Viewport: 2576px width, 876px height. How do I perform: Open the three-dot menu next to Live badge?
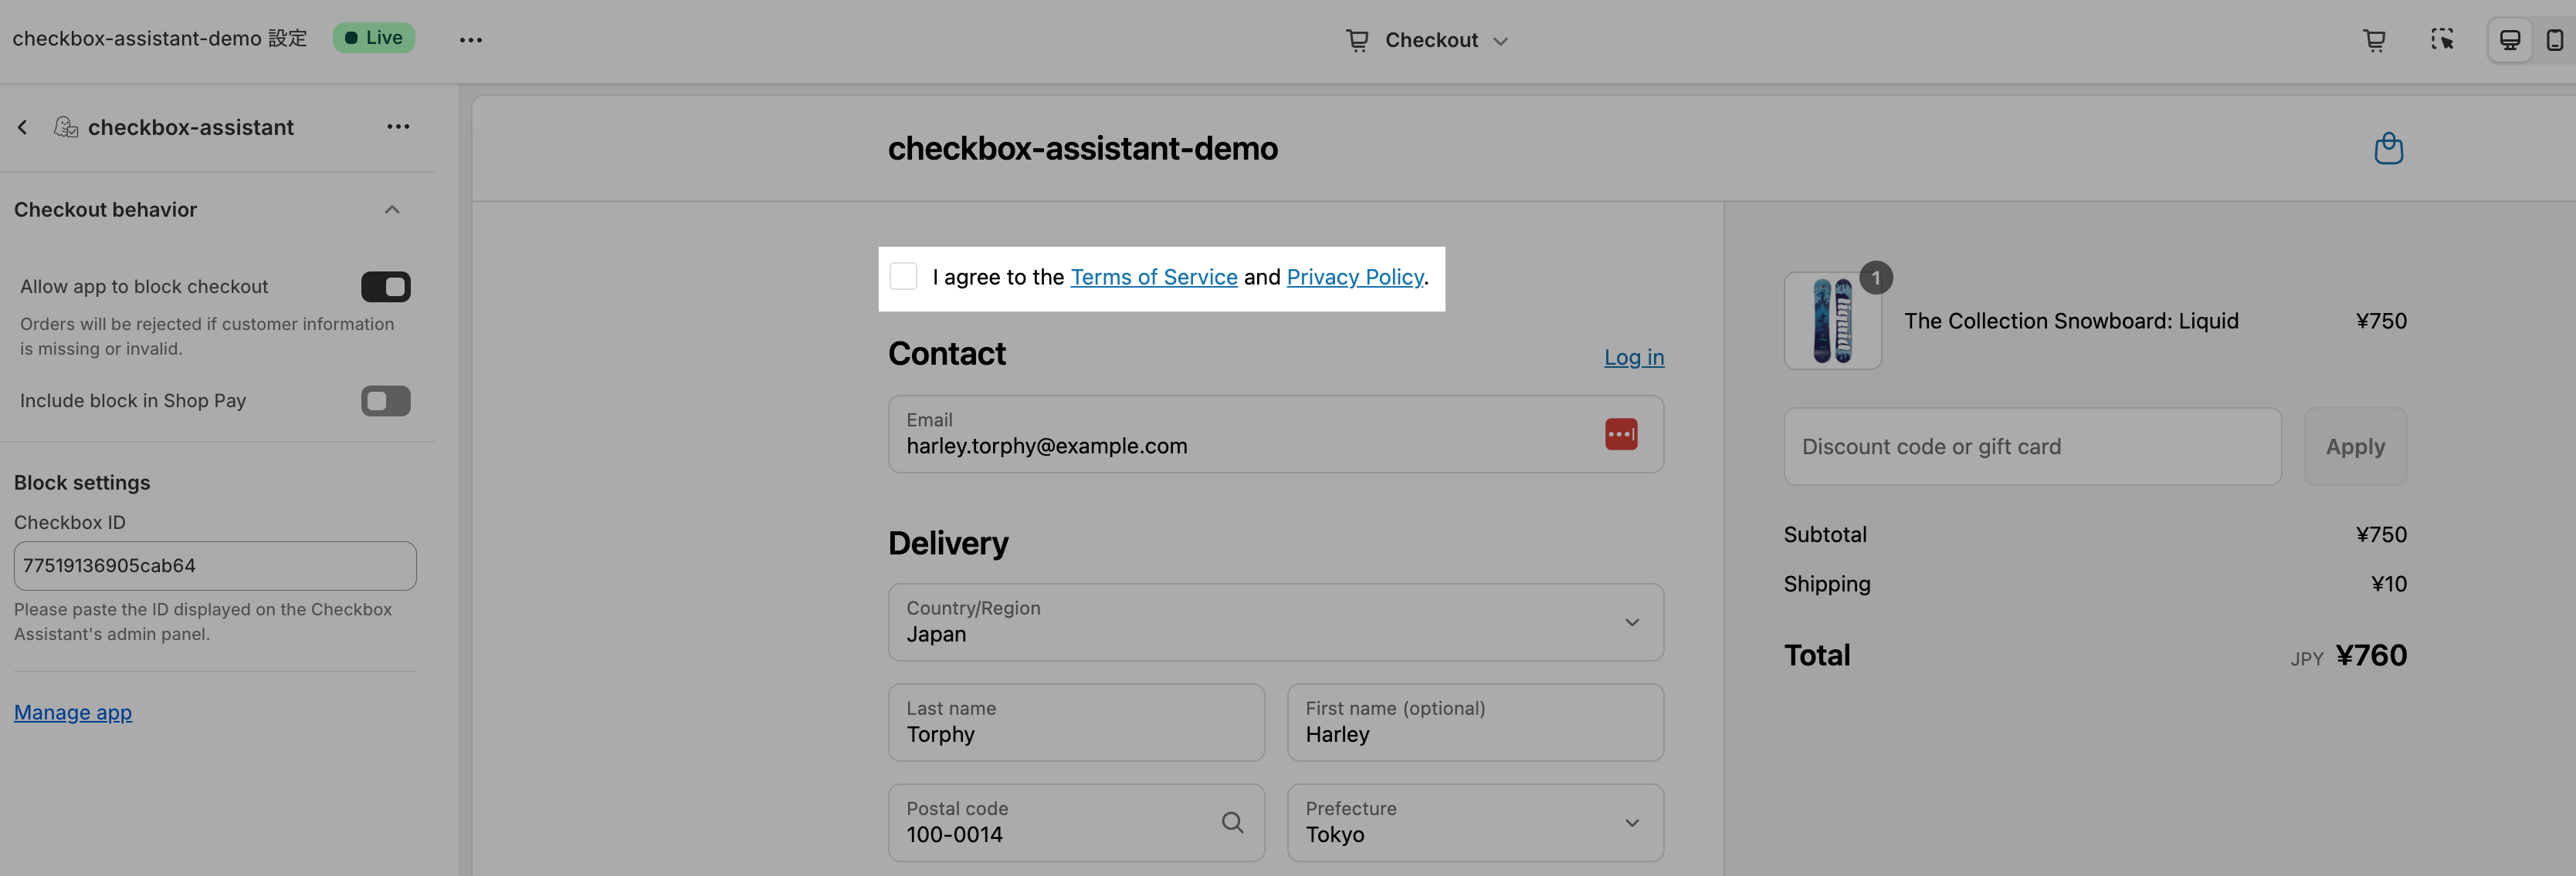(470, 40)
